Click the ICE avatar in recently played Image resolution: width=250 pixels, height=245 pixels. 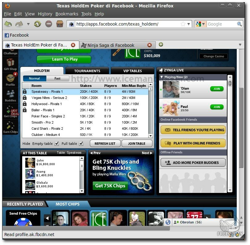[x=99, y=218]
